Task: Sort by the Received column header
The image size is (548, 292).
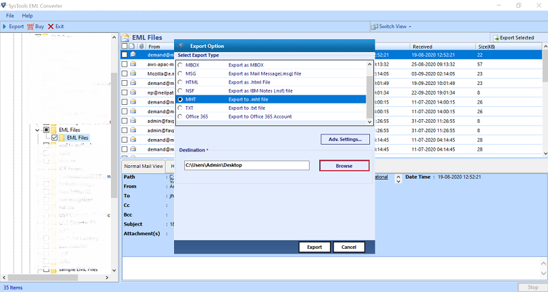Action: click(443, 47)
